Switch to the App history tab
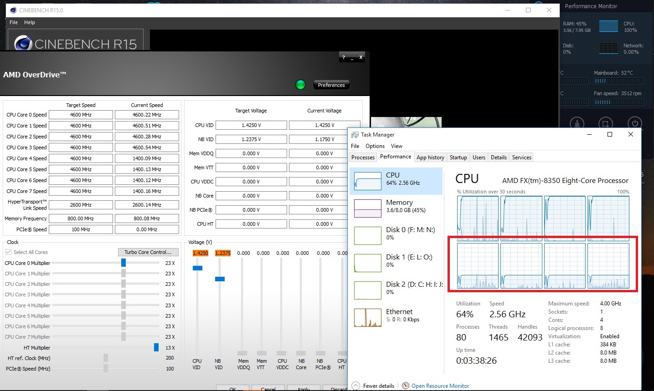Viewport: 654px width, 391px height. 430,157
